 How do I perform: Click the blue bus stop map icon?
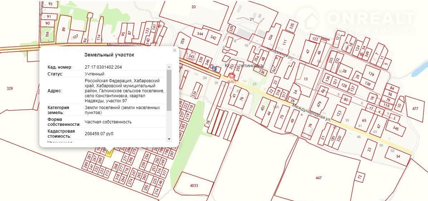pos(214,68)
